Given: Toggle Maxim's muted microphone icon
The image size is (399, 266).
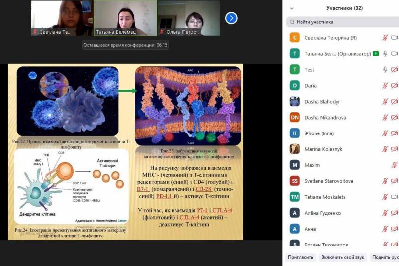Looking at the screenshot, I should [x=394, y=165].
